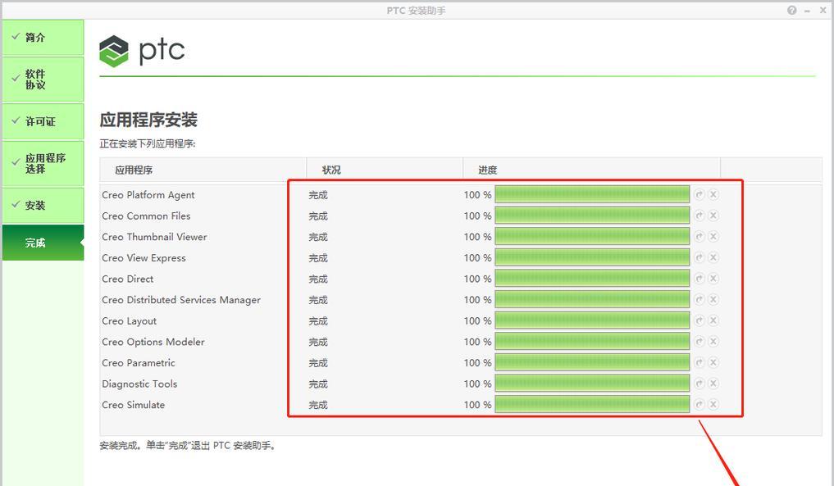The image size is (834, 486).
Task: Select the Creo Thumbnail Viewer row name
Action: coord(154,237)
